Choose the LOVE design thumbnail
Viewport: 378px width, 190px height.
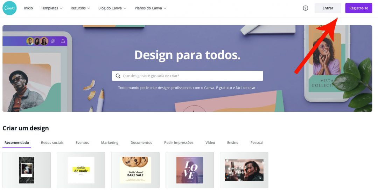[x=190, y=170]
